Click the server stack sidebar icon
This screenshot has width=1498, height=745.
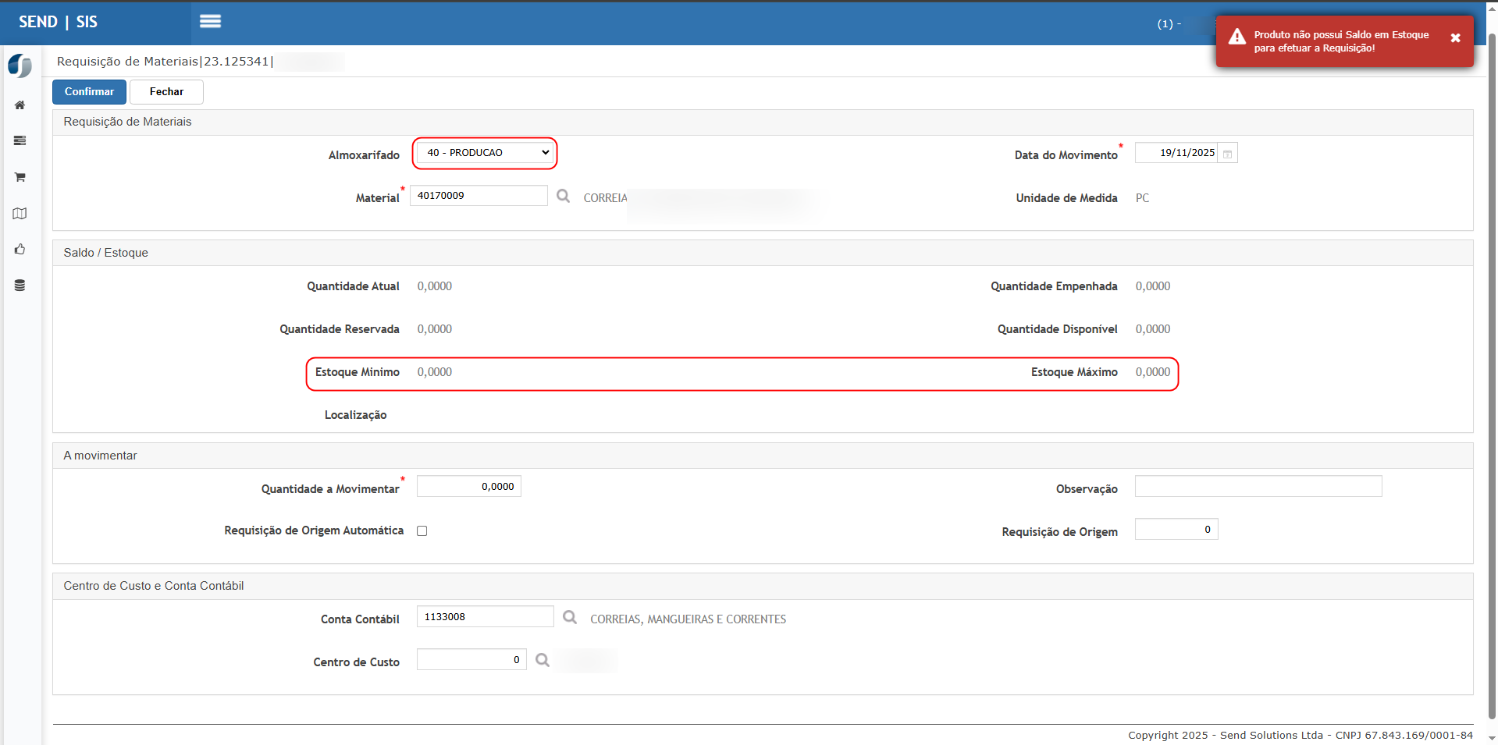point(20,141)
